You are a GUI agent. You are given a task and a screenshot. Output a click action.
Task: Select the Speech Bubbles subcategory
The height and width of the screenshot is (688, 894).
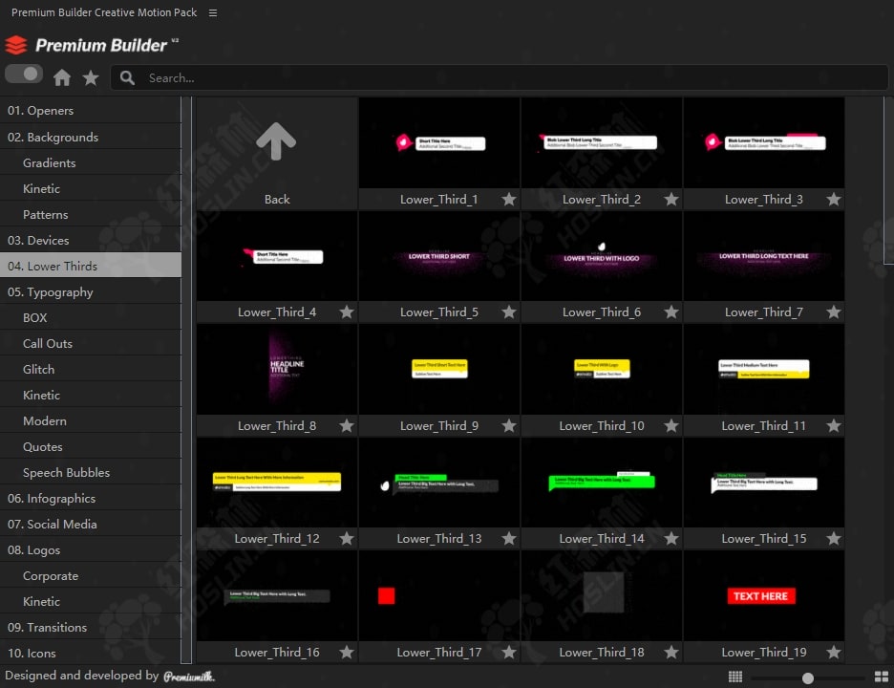(91, 472)
